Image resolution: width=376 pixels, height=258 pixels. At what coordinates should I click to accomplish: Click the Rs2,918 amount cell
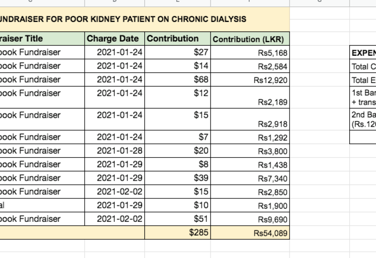250,120
